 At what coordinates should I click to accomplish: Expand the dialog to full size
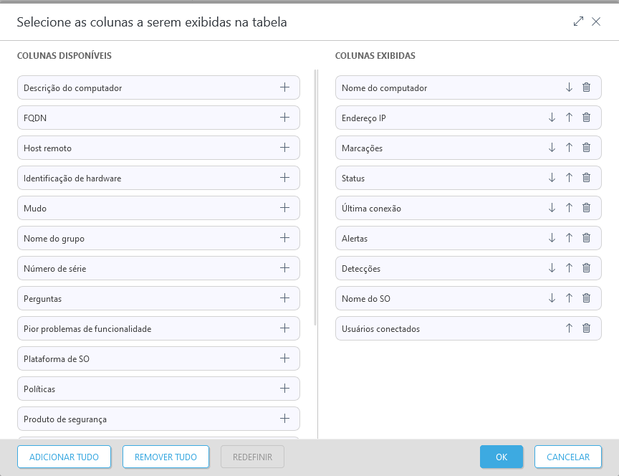(578, 22)
